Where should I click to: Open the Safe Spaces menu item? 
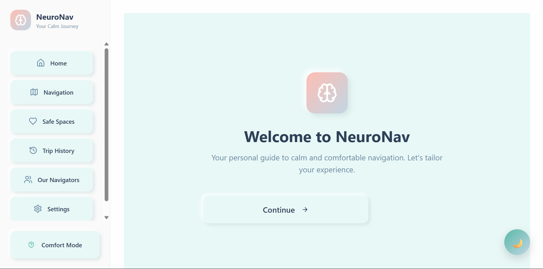pos(52,121)
